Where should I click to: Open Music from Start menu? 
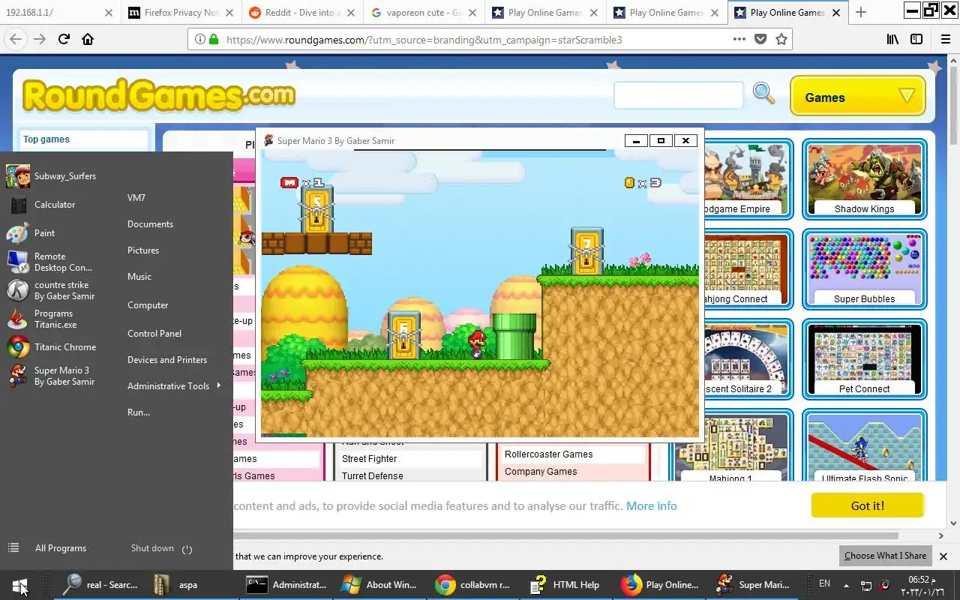point(139,277)
